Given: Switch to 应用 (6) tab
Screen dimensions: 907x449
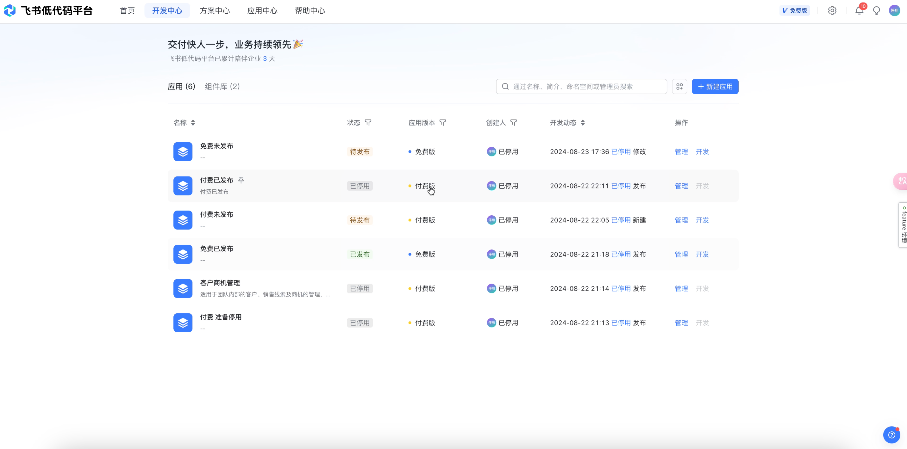Looking at the screenshot, I should 181,87.
